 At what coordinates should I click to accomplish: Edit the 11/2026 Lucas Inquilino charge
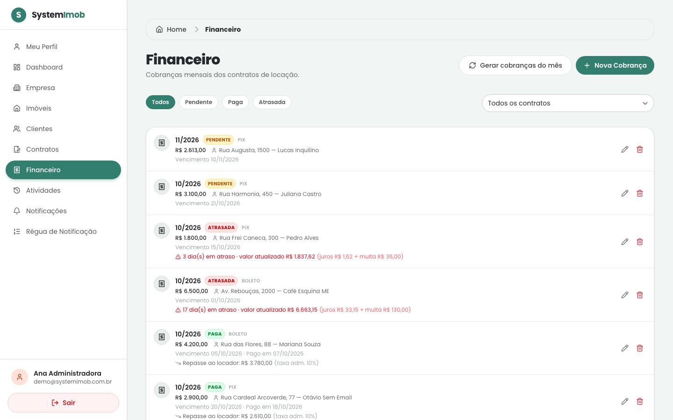pyautogui.click(x=625, y=149)
